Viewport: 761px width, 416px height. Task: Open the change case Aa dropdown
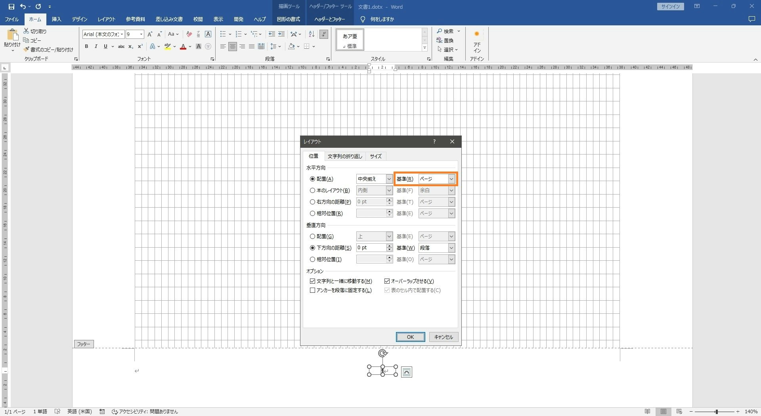click(173, 34)
